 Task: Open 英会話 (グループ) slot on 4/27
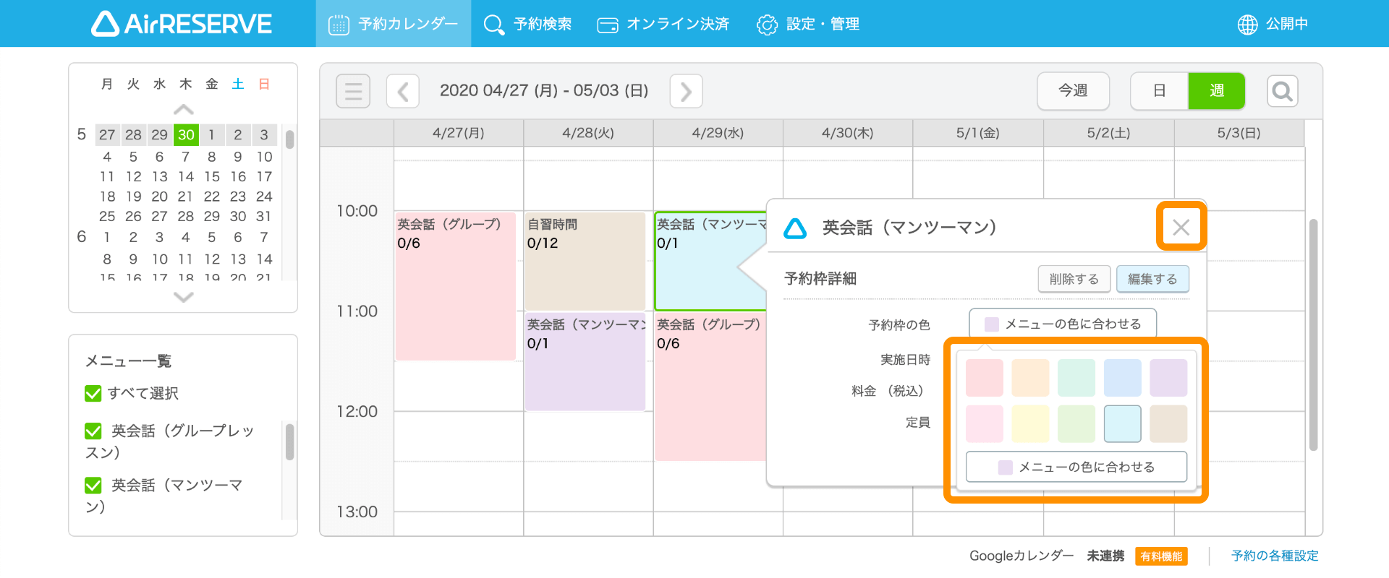coord(455,286)
